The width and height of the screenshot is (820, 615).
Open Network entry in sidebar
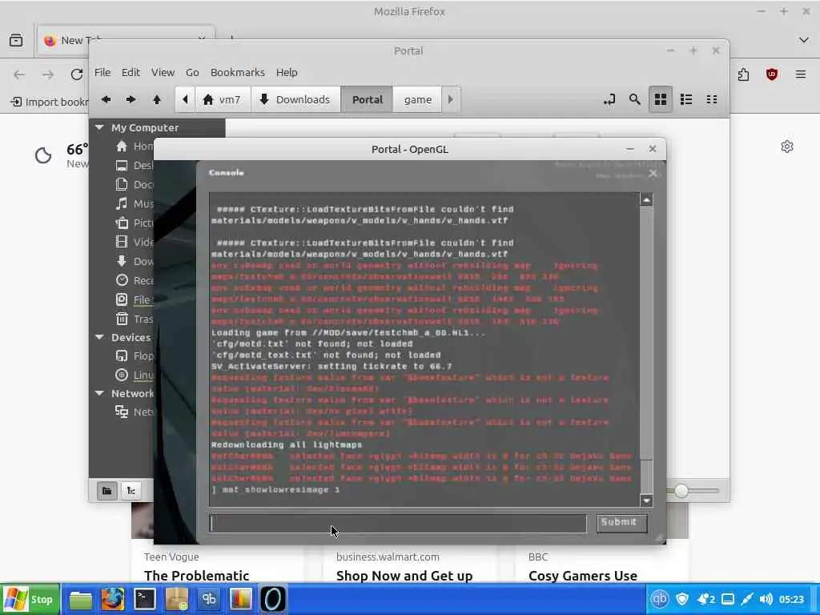coord(134,412)
